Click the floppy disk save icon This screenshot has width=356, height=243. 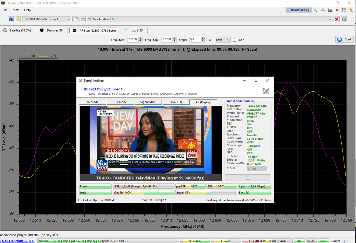344,19
